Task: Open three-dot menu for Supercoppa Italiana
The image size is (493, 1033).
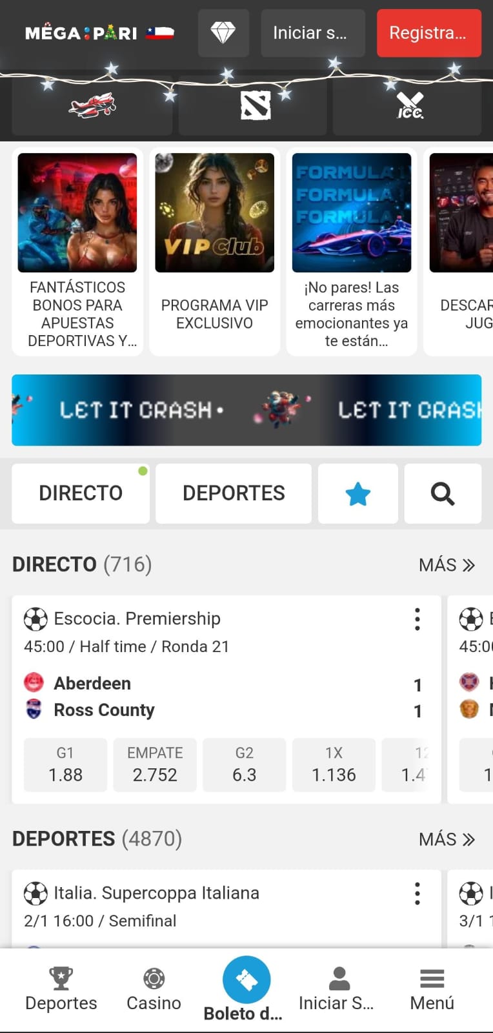Action: 418,894
